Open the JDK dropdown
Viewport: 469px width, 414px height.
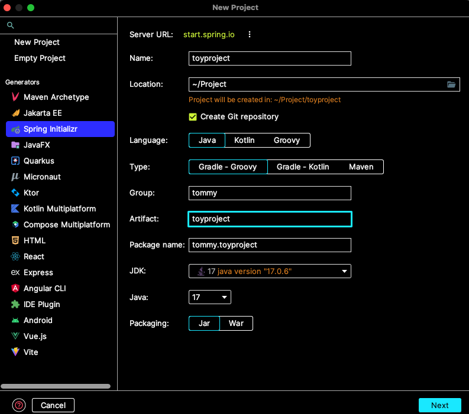click(x=270, y=271)
